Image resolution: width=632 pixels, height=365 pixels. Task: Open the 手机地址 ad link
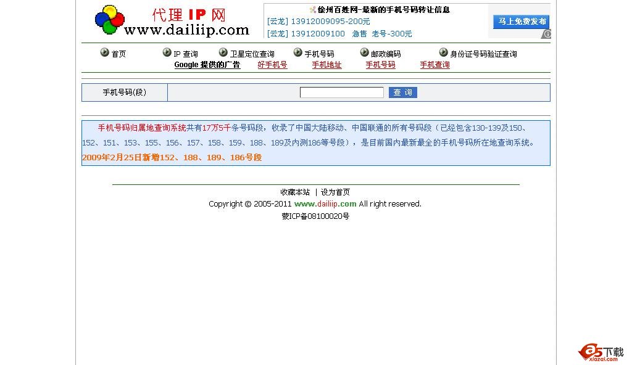[327, 65]
